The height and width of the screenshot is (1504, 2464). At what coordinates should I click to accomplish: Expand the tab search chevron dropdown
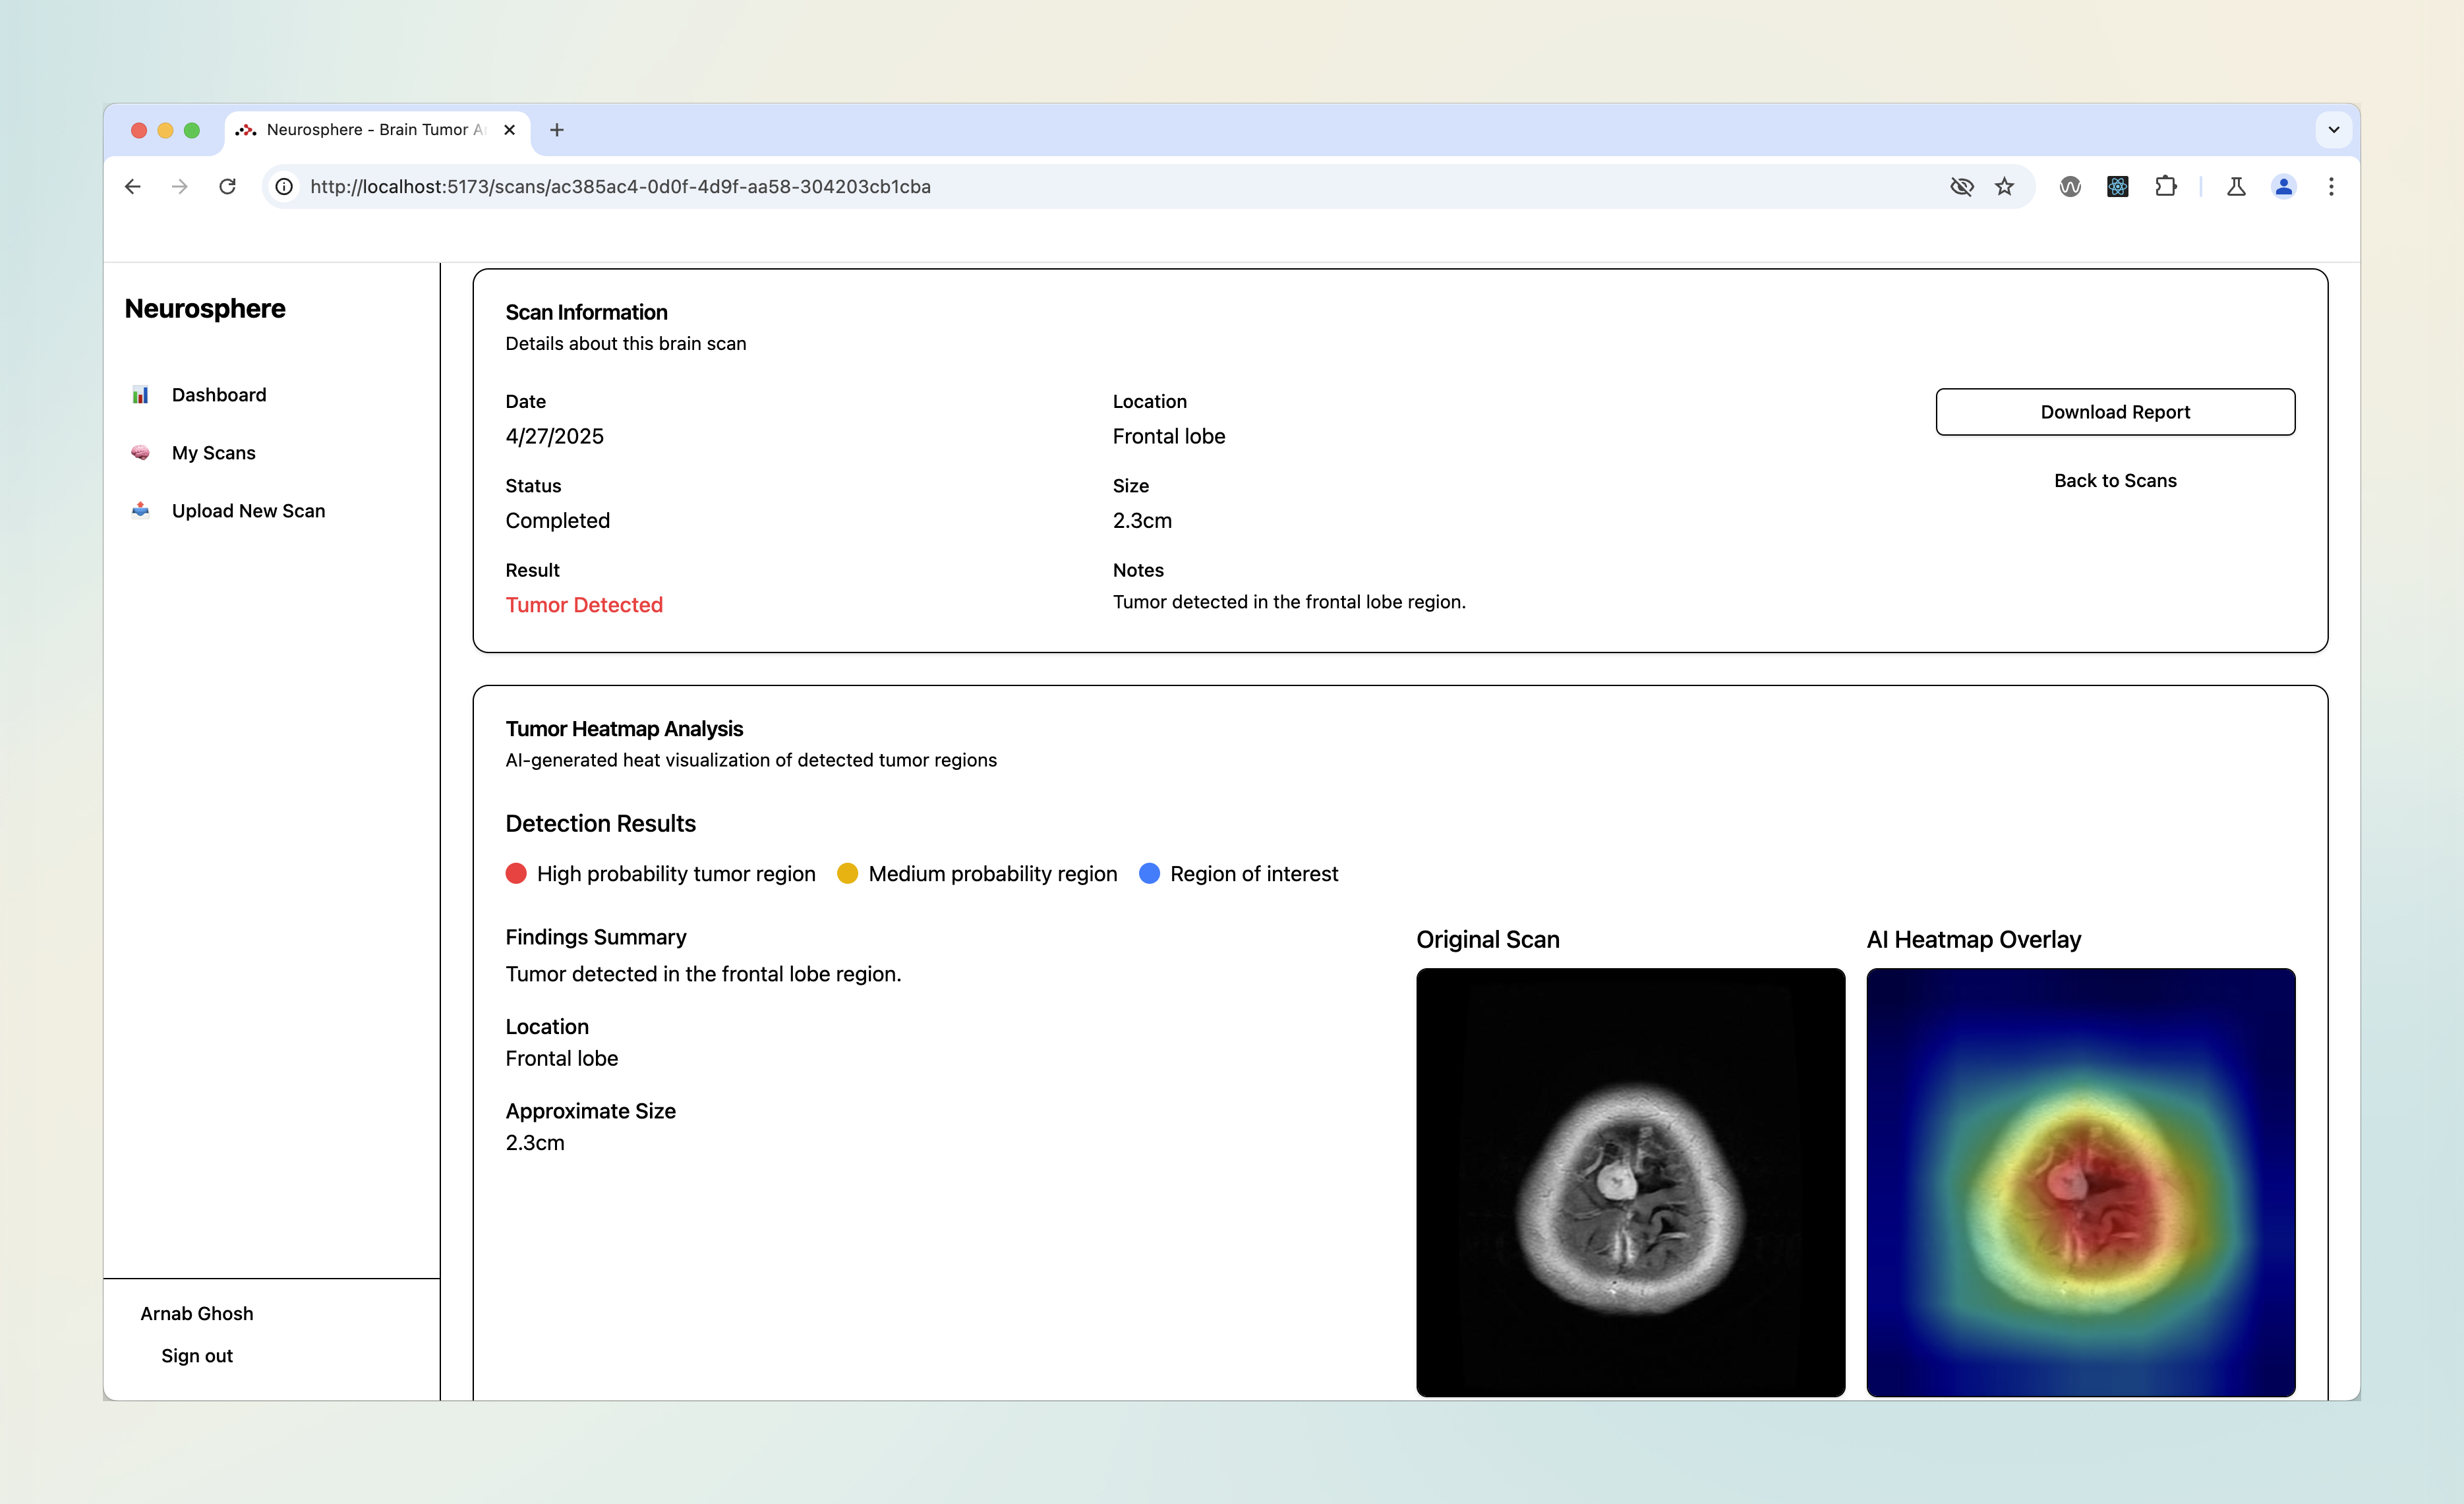tap(2333, 130)
